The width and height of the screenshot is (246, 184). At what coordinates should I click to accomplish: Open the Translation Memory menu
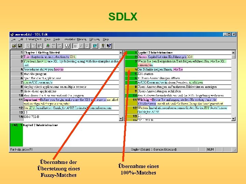coord(75,39)
